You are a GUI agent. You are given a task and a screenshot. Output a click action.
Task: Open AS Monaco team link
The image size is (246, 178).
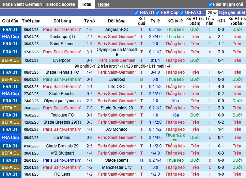click(117, 129)
